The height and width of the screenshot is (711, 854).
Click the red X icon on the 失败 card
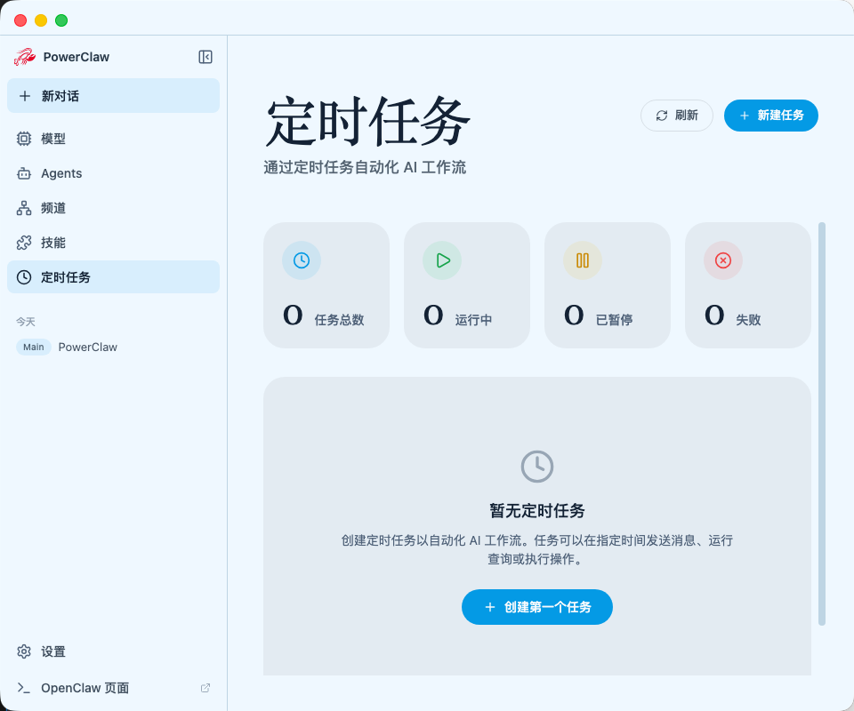coord(722,260)
